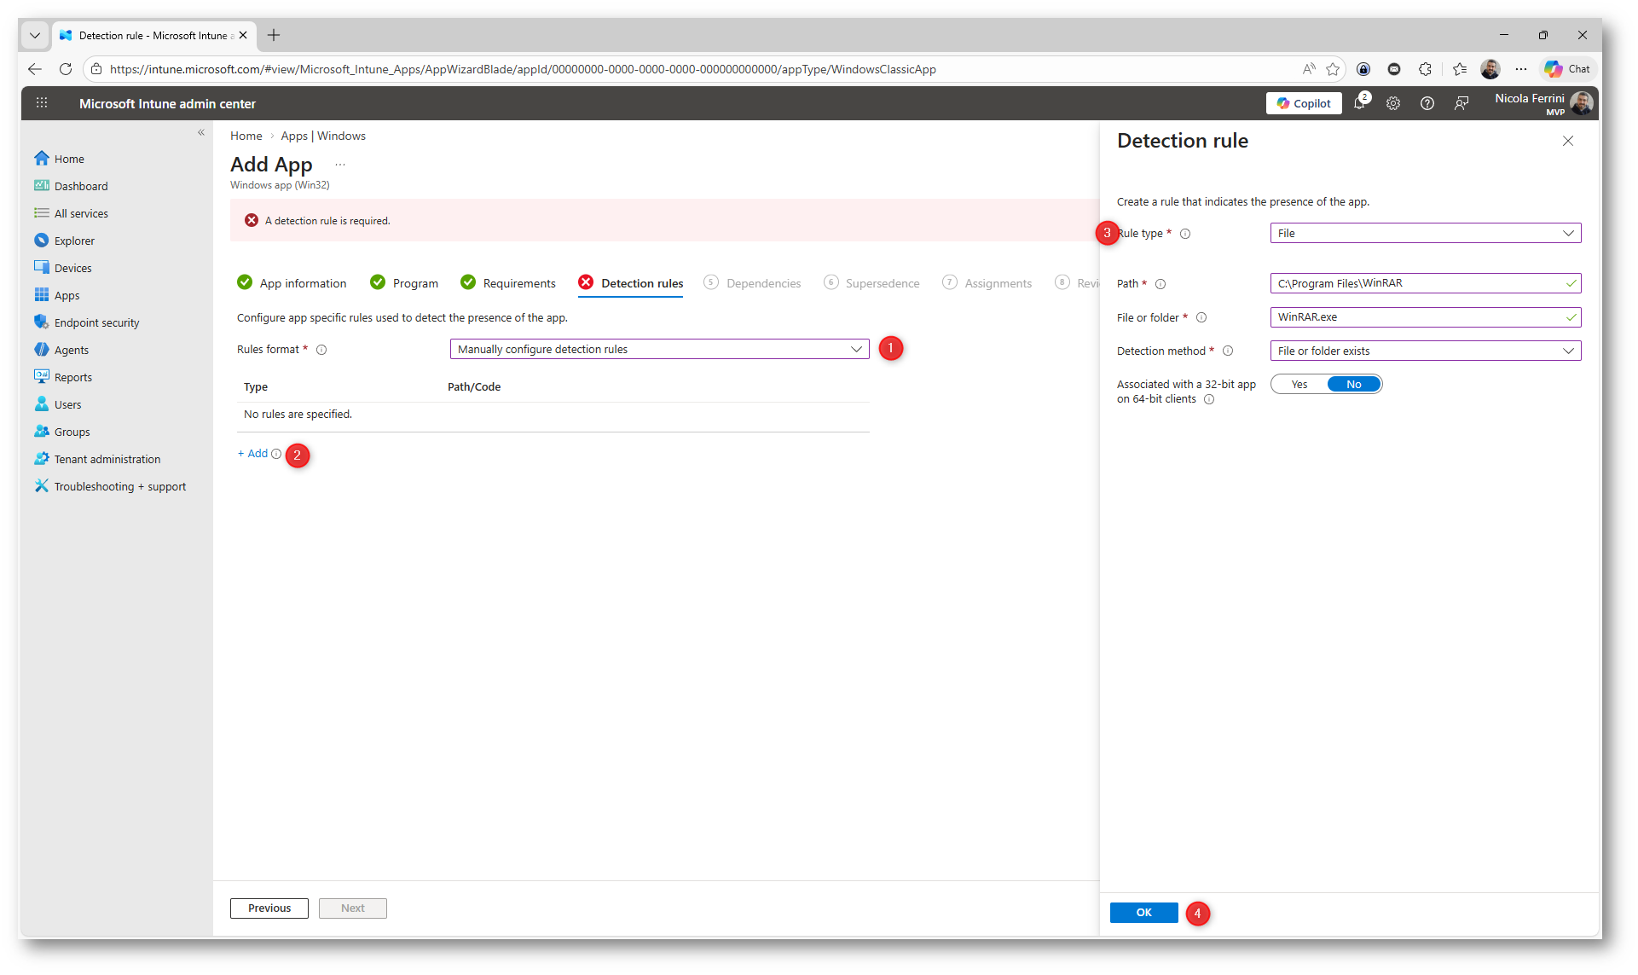Click the + Add rule link

[x=252, y=454]
